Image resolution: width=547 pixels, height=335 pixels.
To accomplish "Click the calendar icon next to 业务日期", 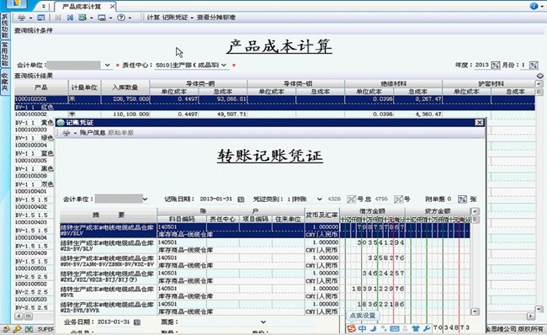I will point(137,322).
